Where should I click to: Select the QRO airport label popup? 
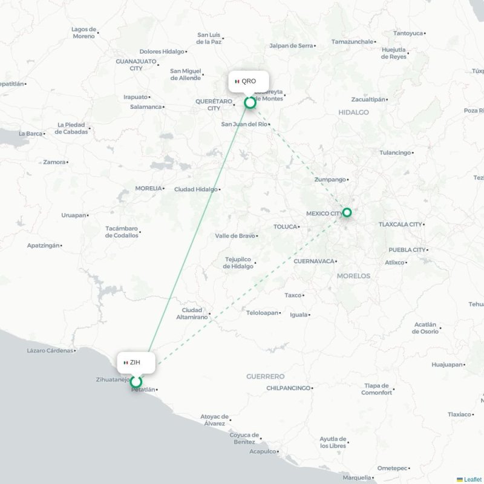point(249,82)
